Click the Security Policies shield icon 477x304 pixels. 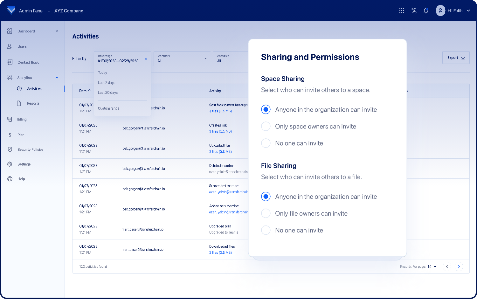pos(10,149)
